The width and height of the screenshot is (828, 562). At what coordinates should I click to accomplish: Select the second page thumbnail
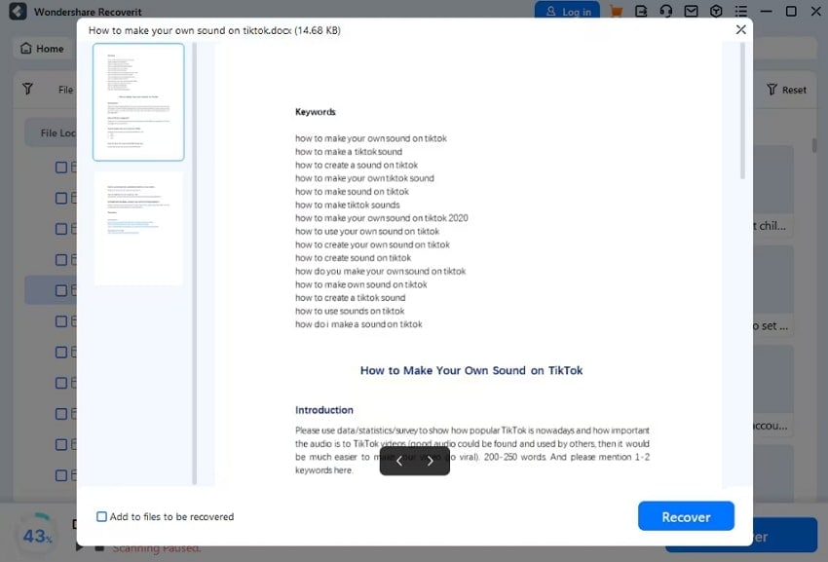pos(138,228)
